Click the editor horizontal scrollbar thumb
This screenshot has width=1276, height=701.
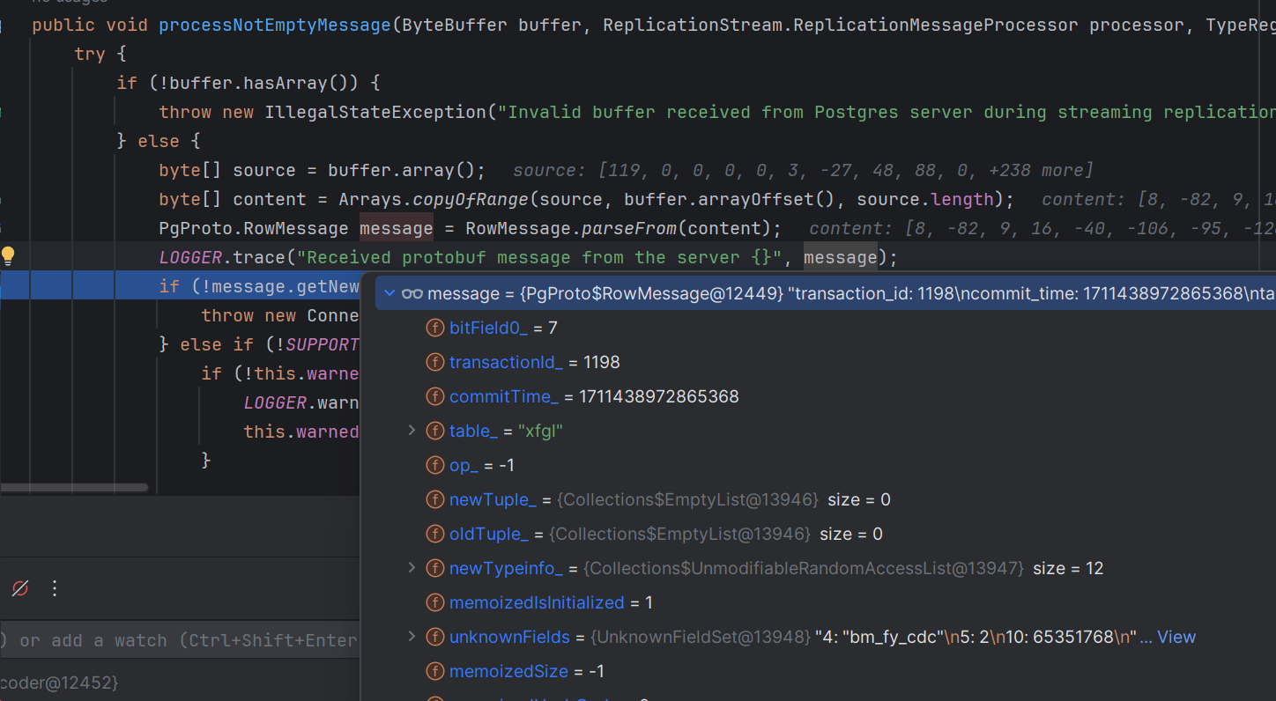click(x=74, y=487)
